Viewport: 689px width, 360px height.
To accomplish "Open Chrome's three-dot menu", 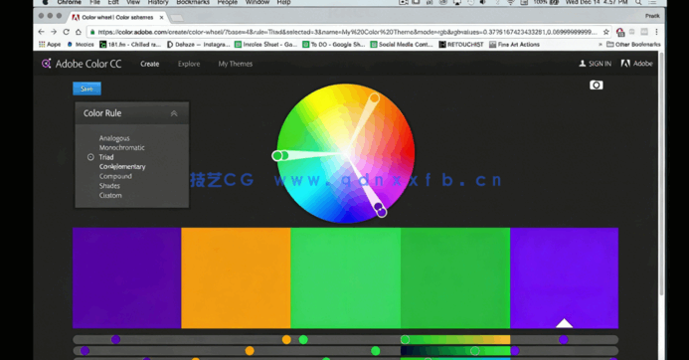I will coord(656,32).
